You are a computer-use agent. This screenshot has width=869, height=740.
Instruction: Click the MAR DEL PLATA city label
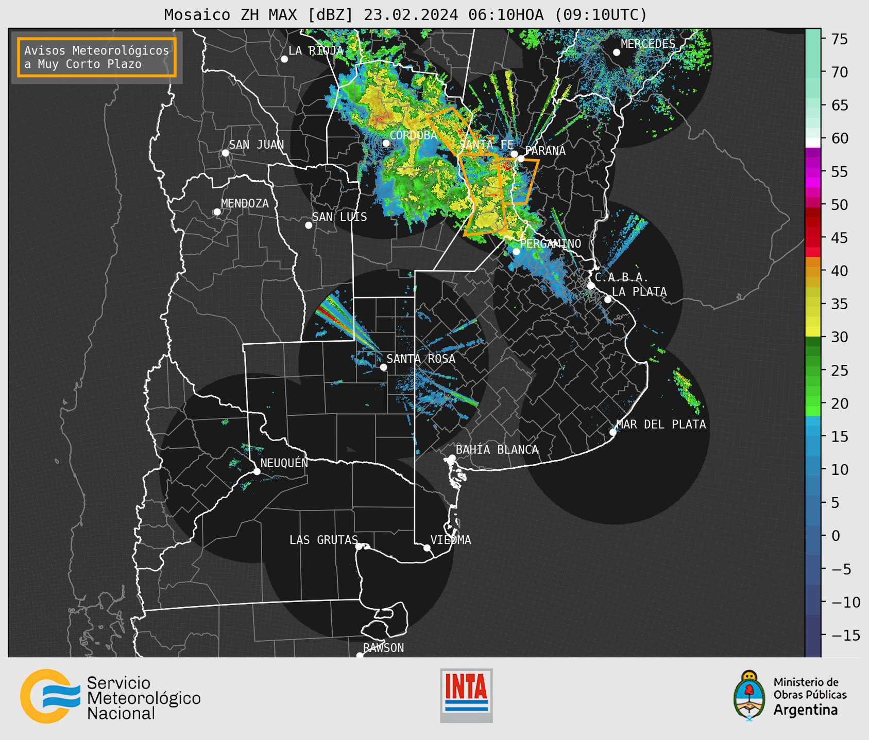point(661,425)
